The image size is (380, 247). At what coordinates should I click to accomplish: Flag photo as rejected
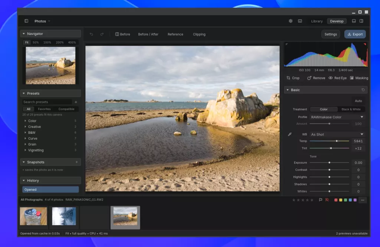click(x=327, y=200)
